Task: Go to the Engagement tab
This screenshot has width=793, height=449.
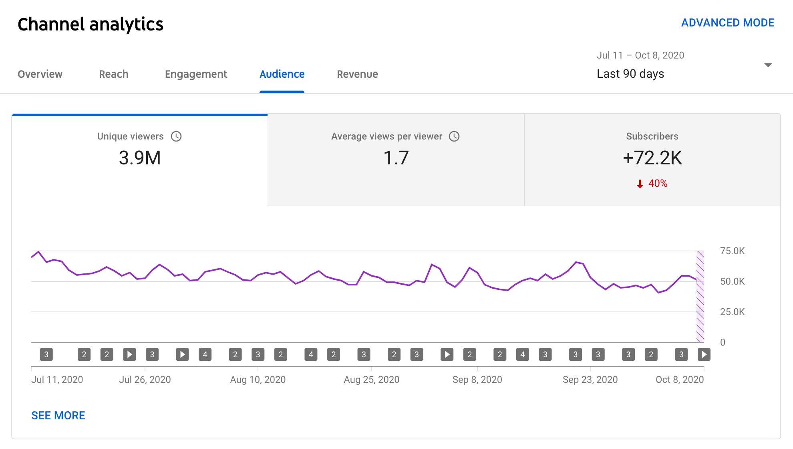Action: point(196,74)
